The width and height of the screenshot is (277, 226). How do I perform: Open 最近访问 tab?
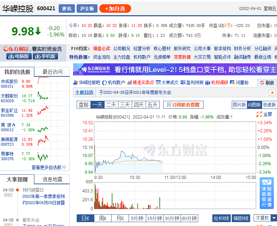[x=52, y=72]
